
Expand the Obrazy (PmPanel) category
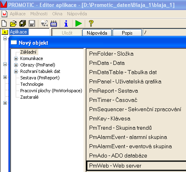[16, 65]
